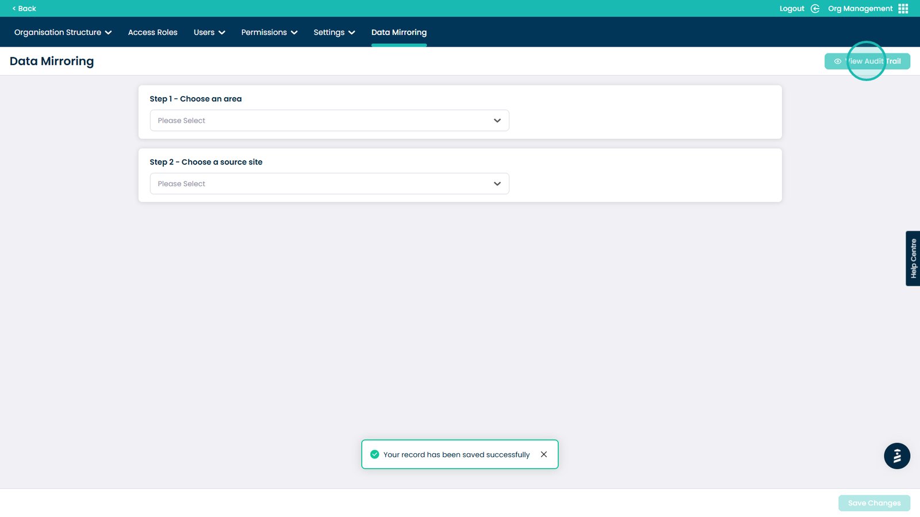Open the Access Roles page
The width and height of the screenshot is (920, 517).
pyautogui.click(x=152, y=33)
